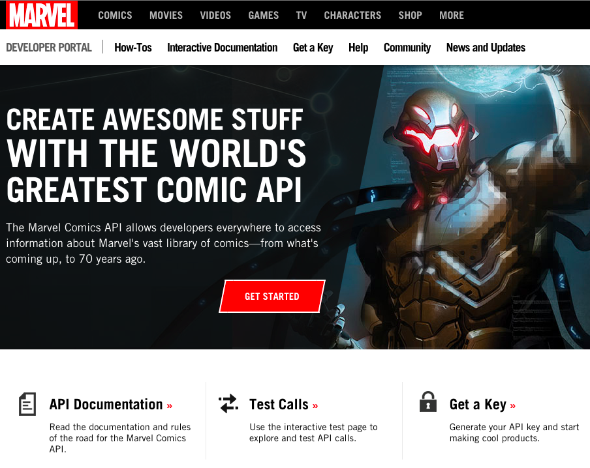This screenshot has width=590, height=468.
Task: Open the Test Calls heading link
Action: point(284,405)
